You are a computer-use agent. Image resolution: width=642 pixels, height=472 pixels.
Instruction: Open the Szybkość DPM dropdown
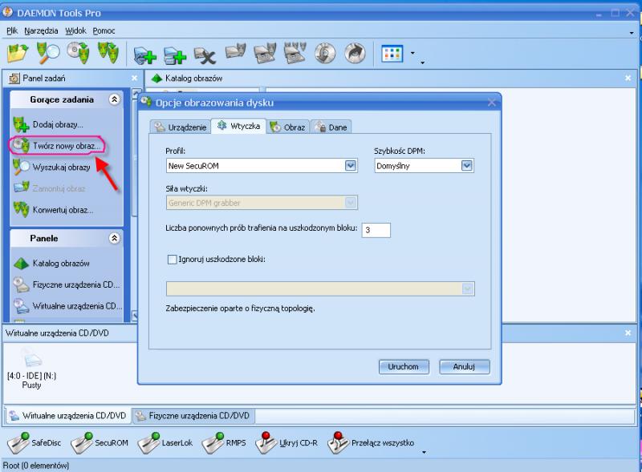(x=467, y=166)
